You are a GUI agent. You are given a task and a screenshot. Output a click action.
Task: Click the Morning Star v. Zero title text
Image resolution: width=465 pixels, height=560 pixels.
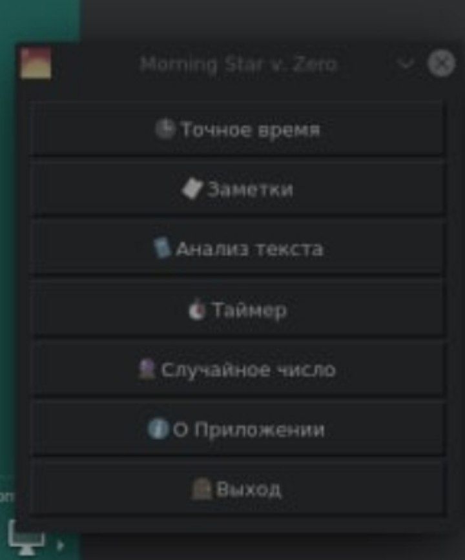(x=238, y=65)
